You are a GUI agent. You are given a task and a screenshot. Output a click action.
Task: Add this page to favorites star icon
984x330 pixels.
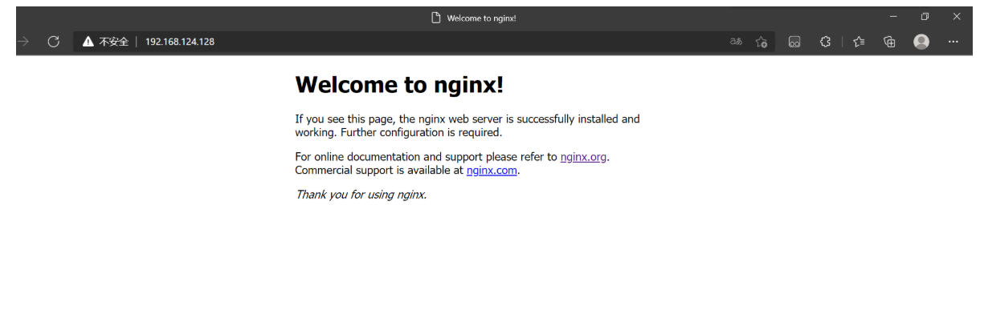coord(761,42)
